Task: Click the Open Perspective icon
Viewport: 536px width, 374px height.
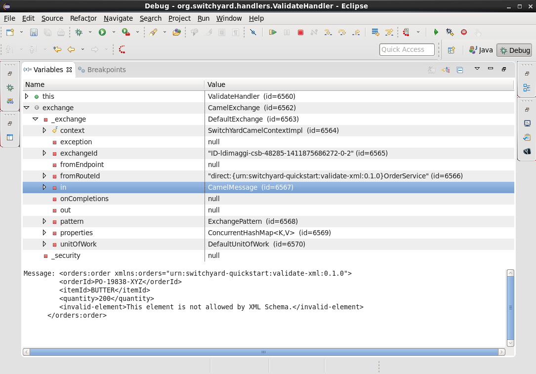Action: (x=451, y=50)
